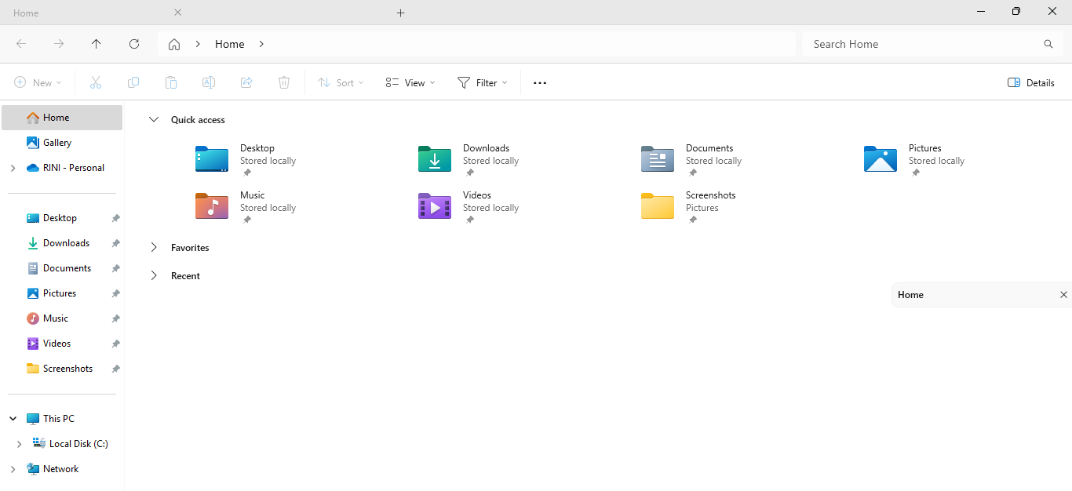
Task: Open the Filter dropdown menu
Action: tap(483, 82)
